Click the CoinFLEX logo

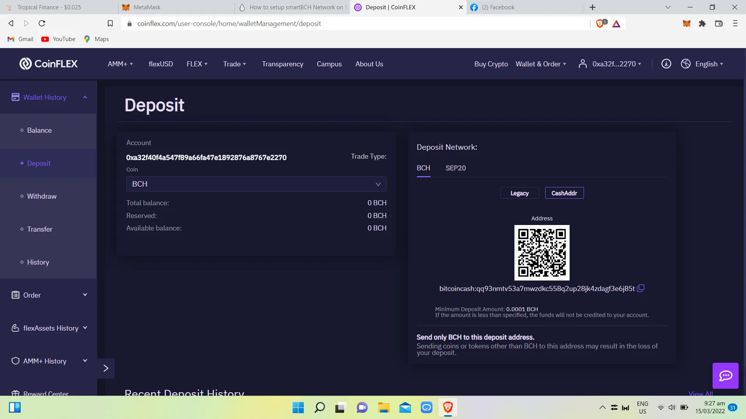pos(49,64)
